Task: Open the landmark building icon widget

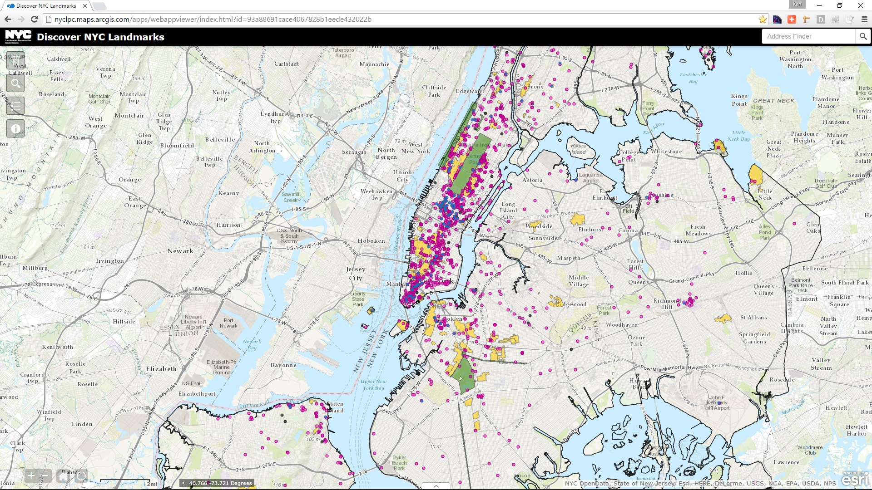Action: point(15,60)
